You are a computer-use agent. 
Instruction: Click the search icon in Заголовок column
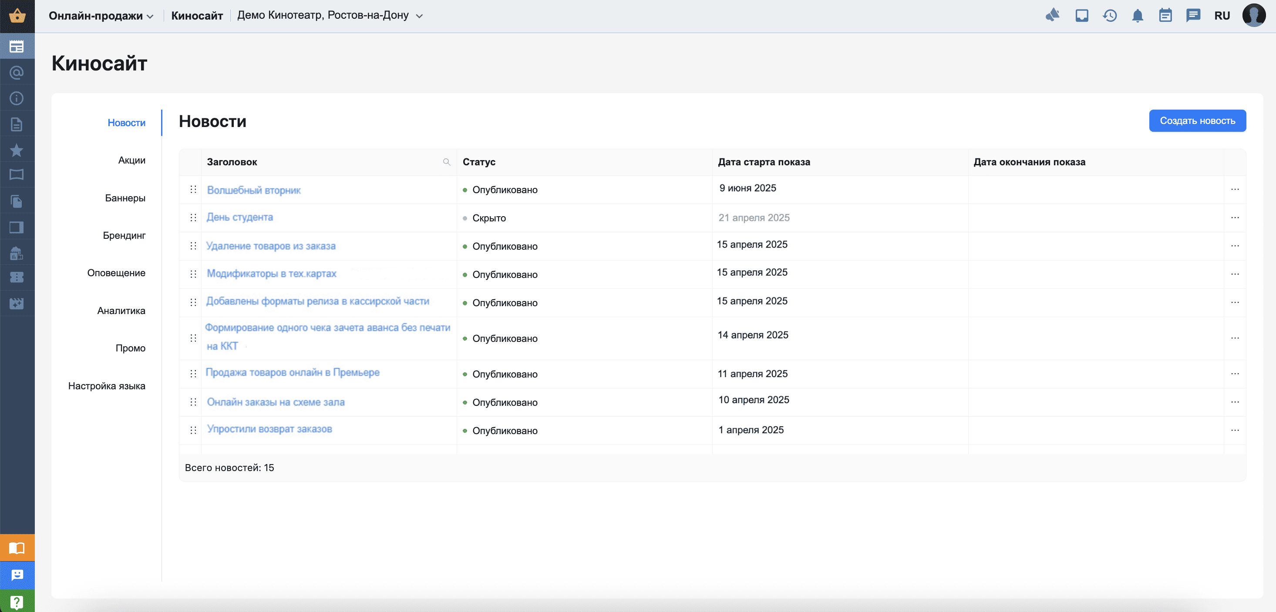[446, 162]
